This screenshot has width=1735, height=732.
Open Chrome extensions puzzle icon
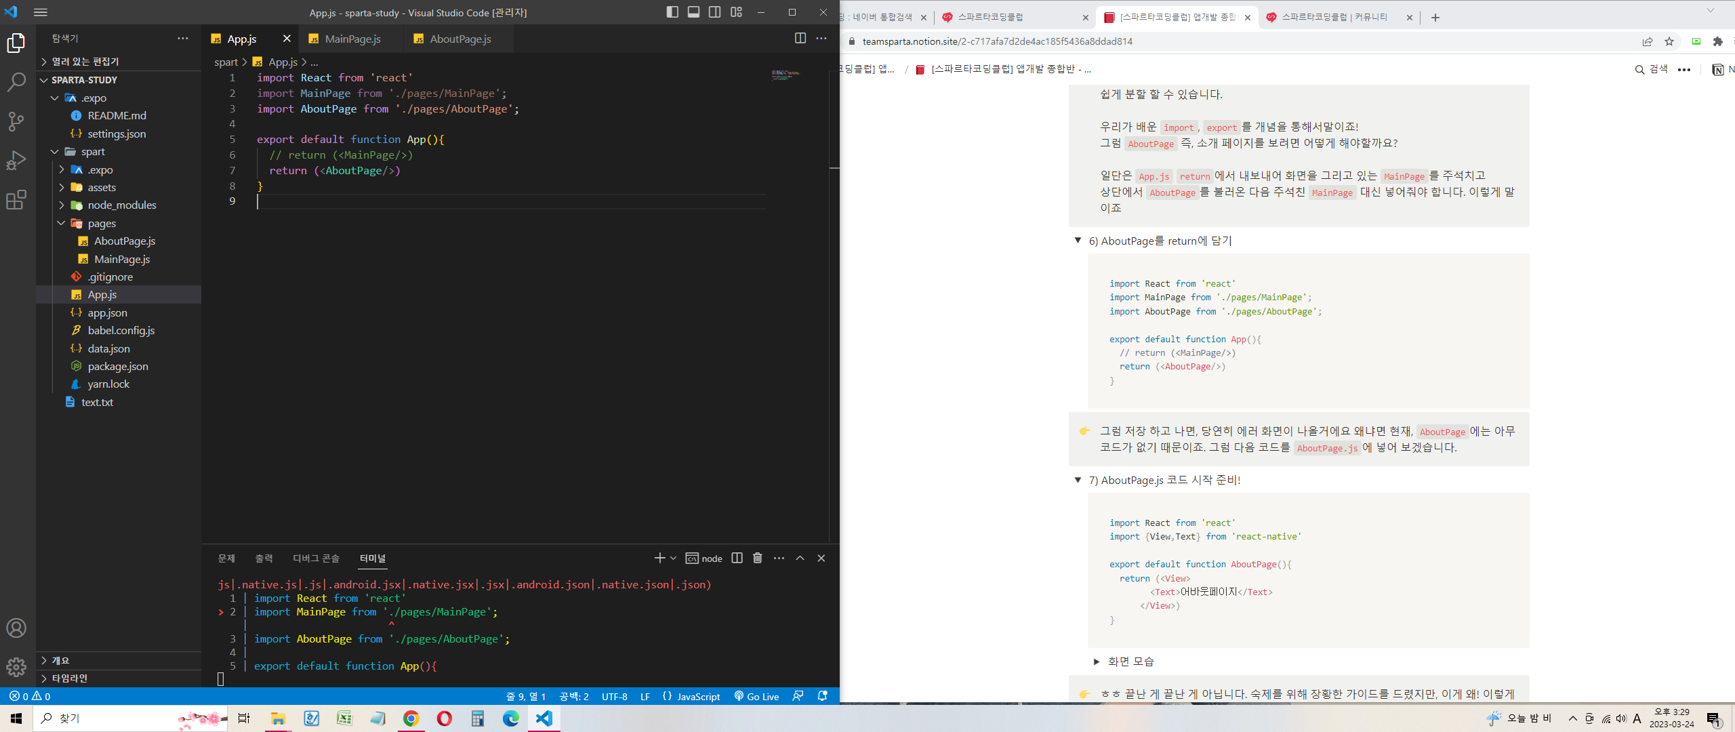click(1717, 41)
